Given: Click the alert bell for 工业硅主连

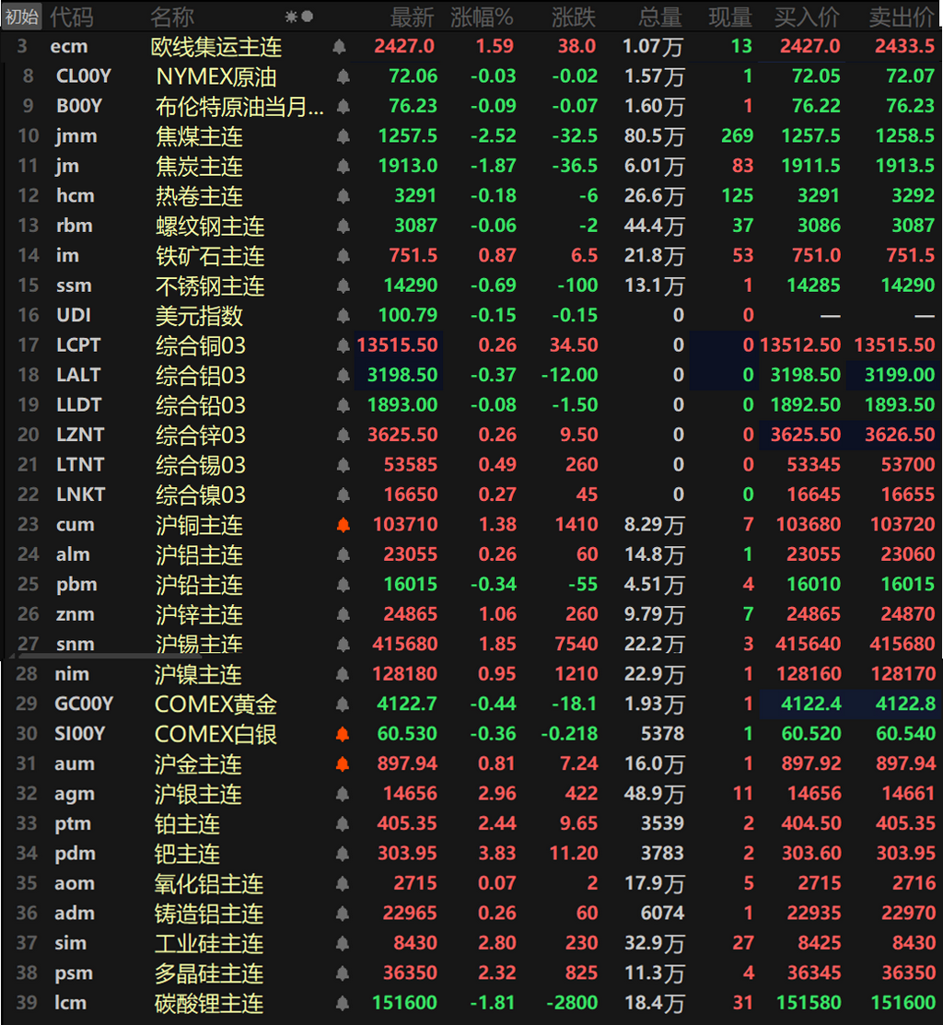Looking at the screenshot, I should click(x=342, y=943).
